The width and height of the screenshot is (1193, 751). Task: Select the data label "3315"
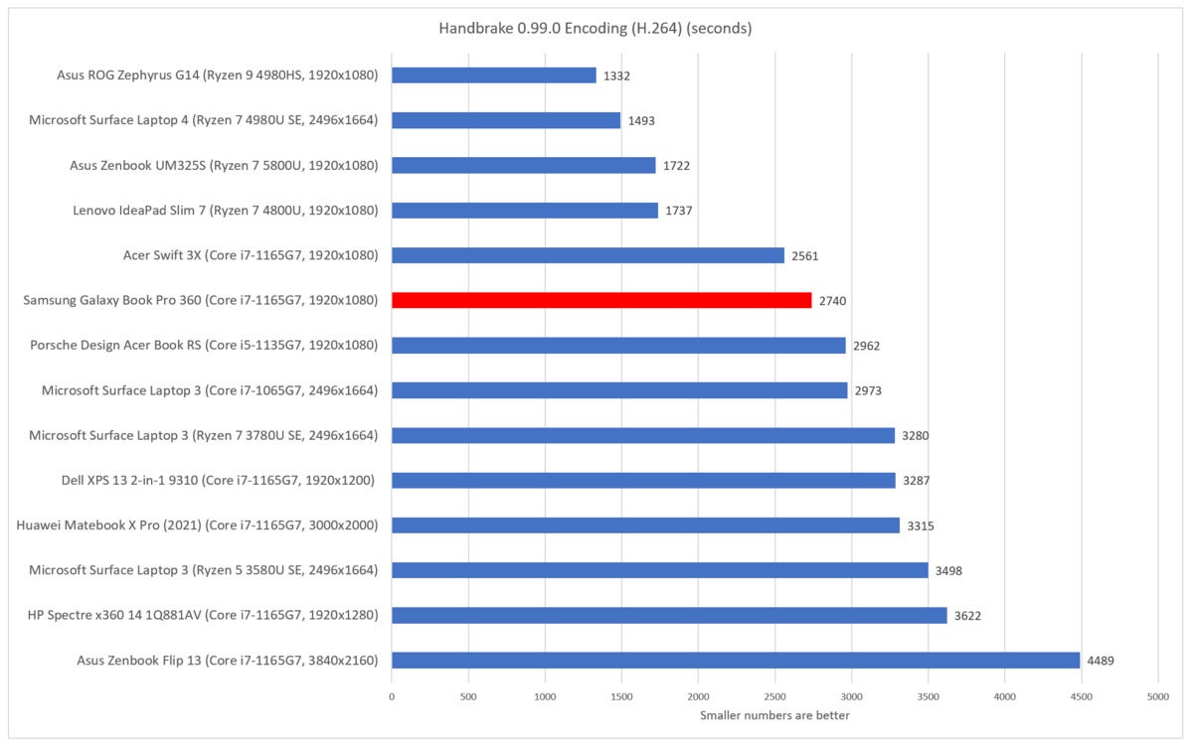pyautogui.click(x=921, y=526)
